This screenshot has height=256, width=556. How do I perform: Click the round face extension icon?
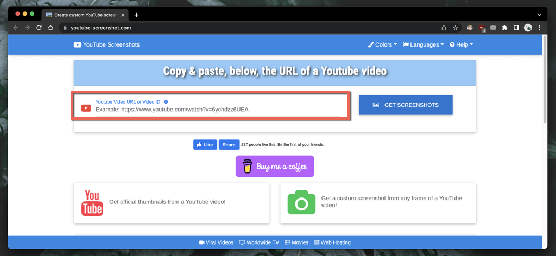click(x=470, y=28)
